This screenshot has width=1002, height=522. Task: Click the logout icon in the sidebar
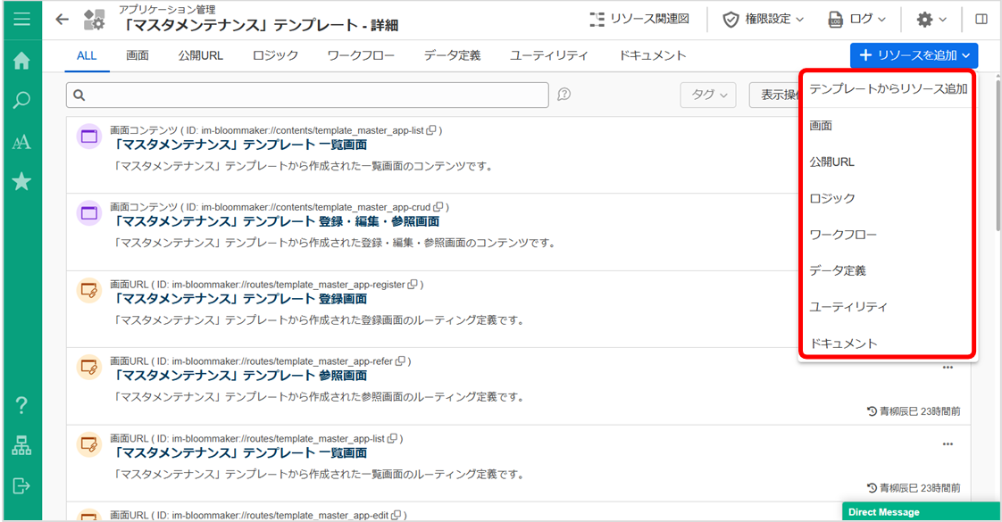(x=21, y=486)
